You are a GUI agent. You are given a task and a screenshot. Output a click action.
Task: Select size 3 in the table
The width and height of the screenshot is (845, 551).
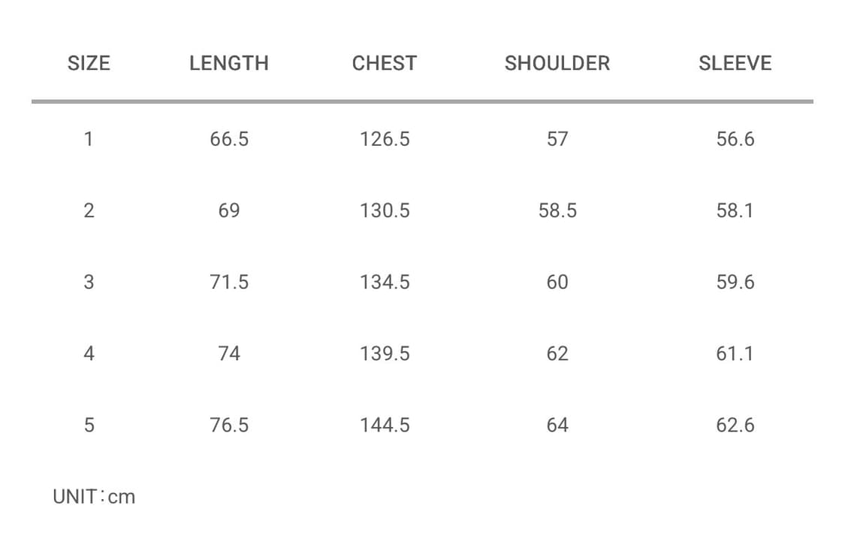pyautogui.click(x=89, y=282)
